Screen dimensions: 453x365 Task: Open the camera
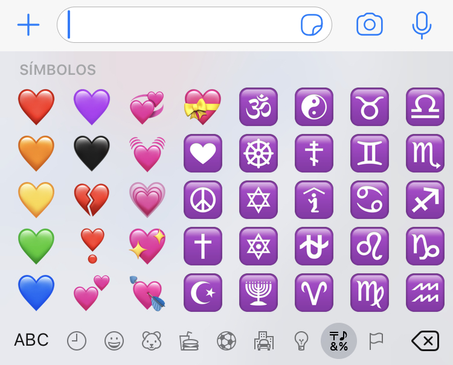pyautogui.click(x=370, y=25)
